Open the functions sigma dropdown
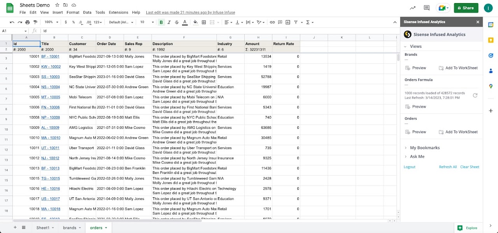The image size is (498, 233). 310,23
